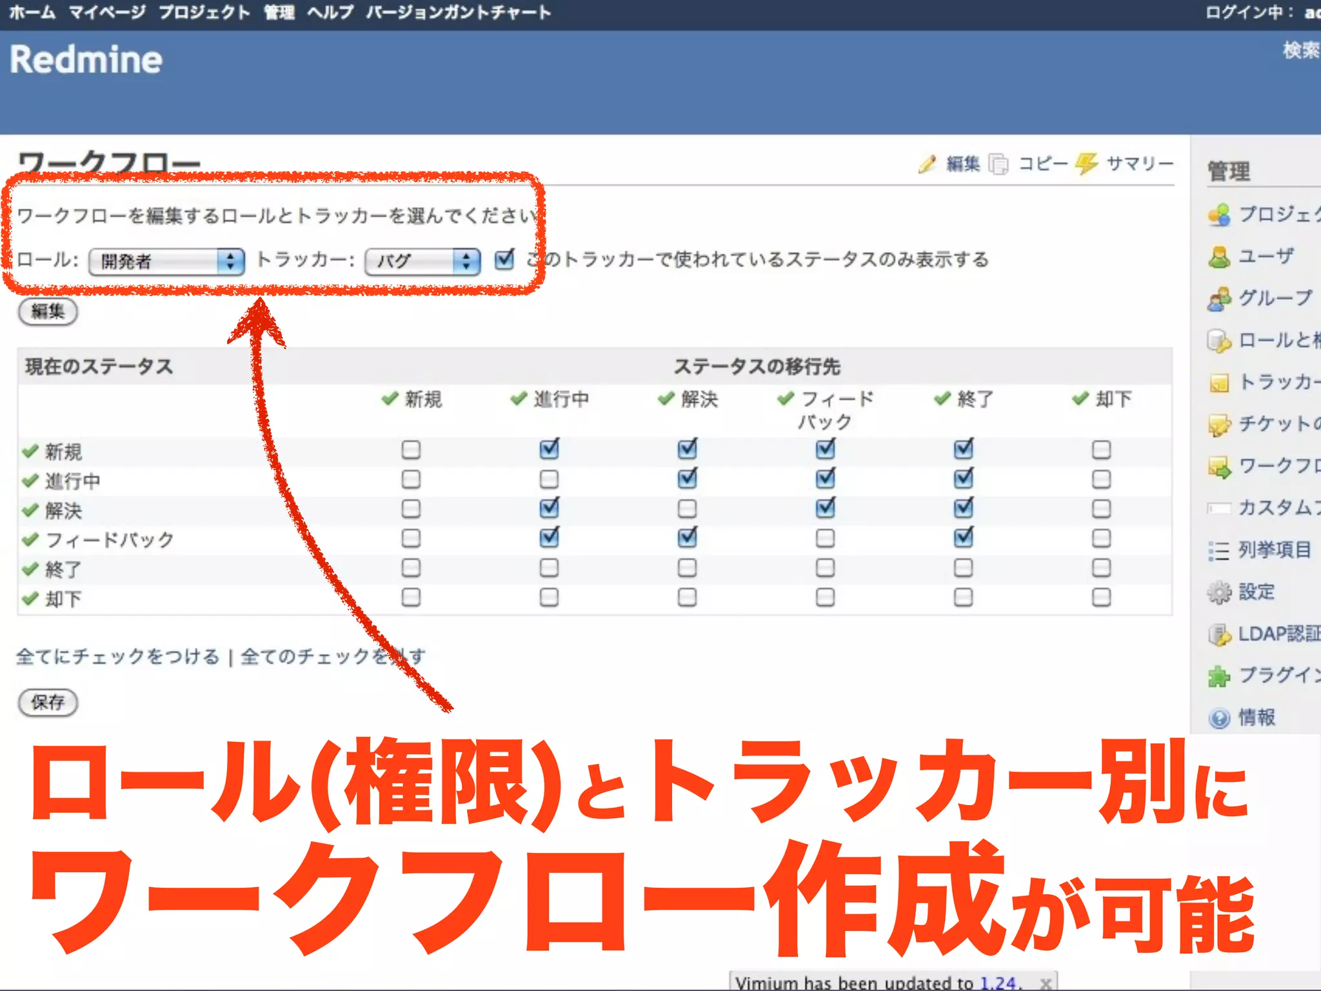Image resolution: width=1321 pixels, height=991 pixels.
Task: Dismiss the Vimium update notification
Action: click(1045, 983)
